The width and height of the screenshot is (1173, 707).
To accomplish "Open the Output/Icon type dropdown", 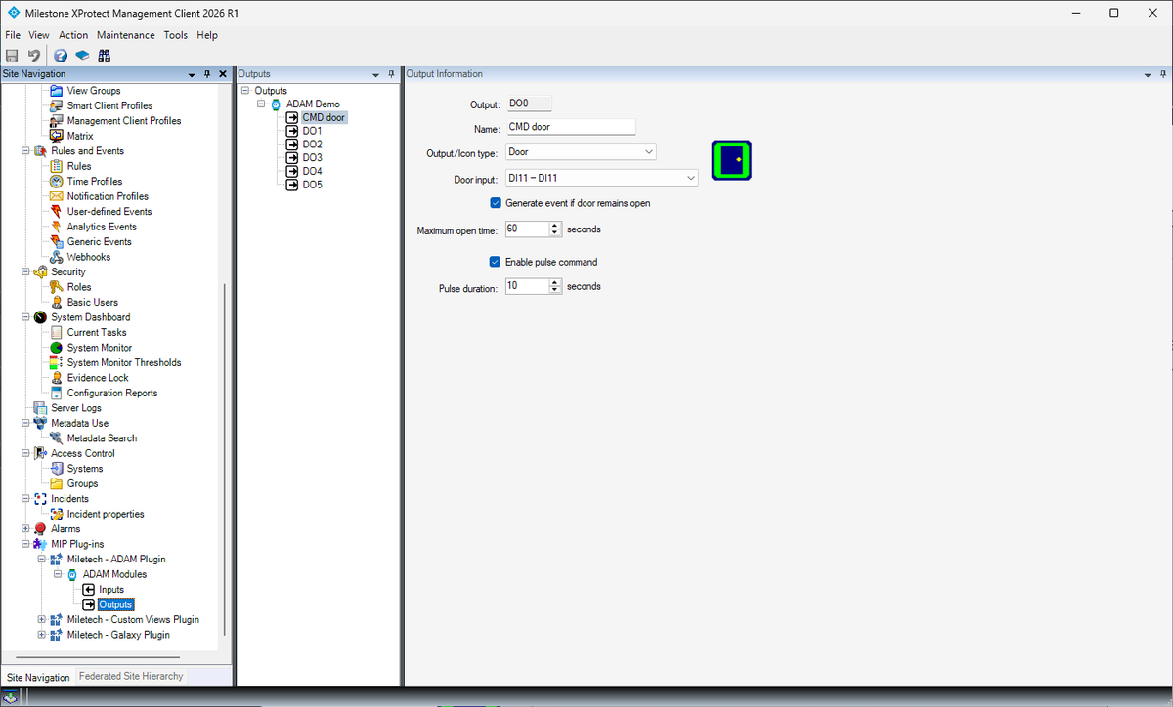I will [x=649, y=152].
